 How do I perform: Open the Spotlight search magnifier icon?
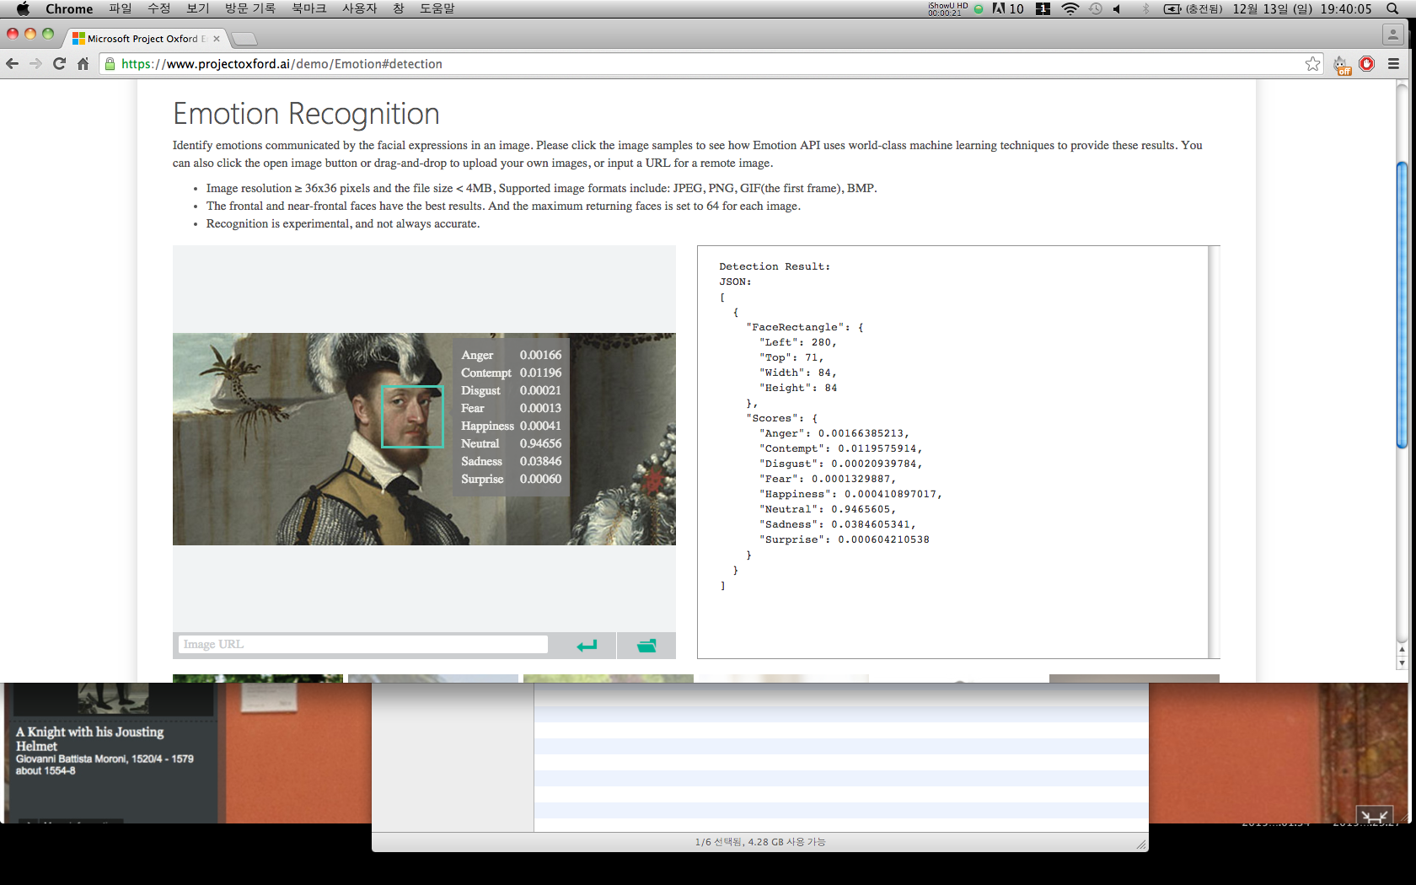1392,8
